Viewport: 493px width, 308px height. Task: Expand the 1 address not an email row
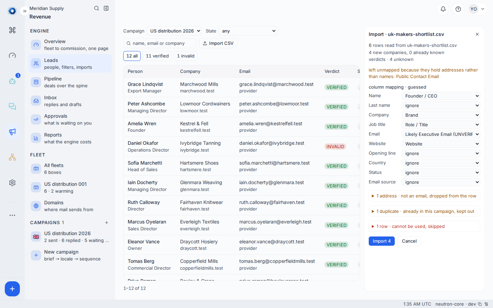pyautogui.click(x=425, y=196)
